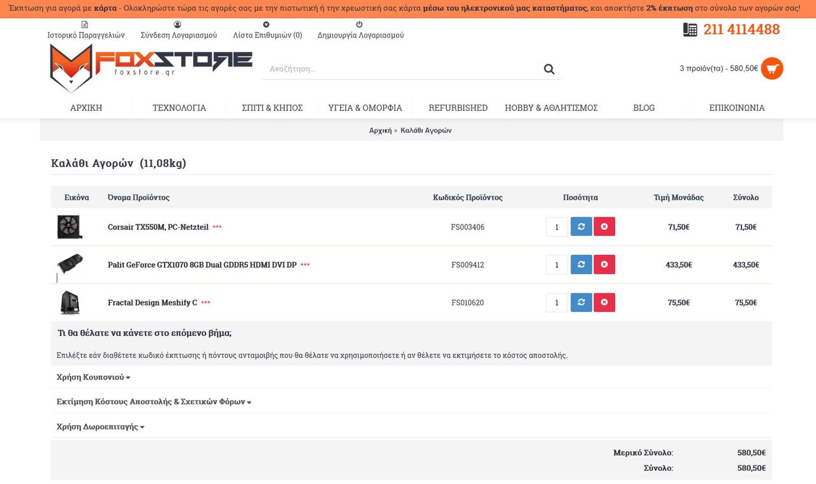
Task: Click the Δημιουργία Λογαριασμού power icon
Action: [360, 25]
